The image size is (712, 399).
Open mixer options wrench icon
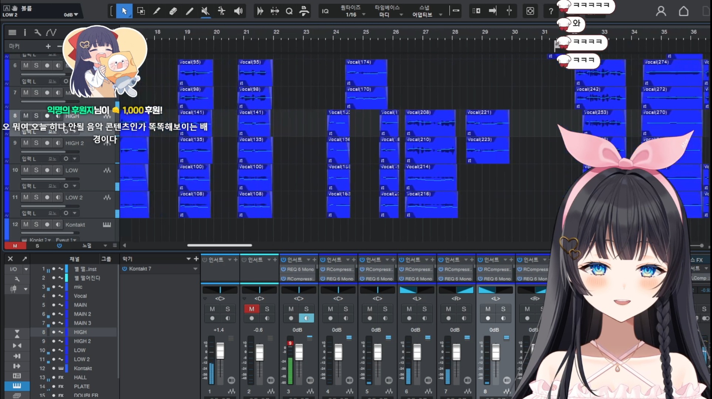click(x=17, y=279)
